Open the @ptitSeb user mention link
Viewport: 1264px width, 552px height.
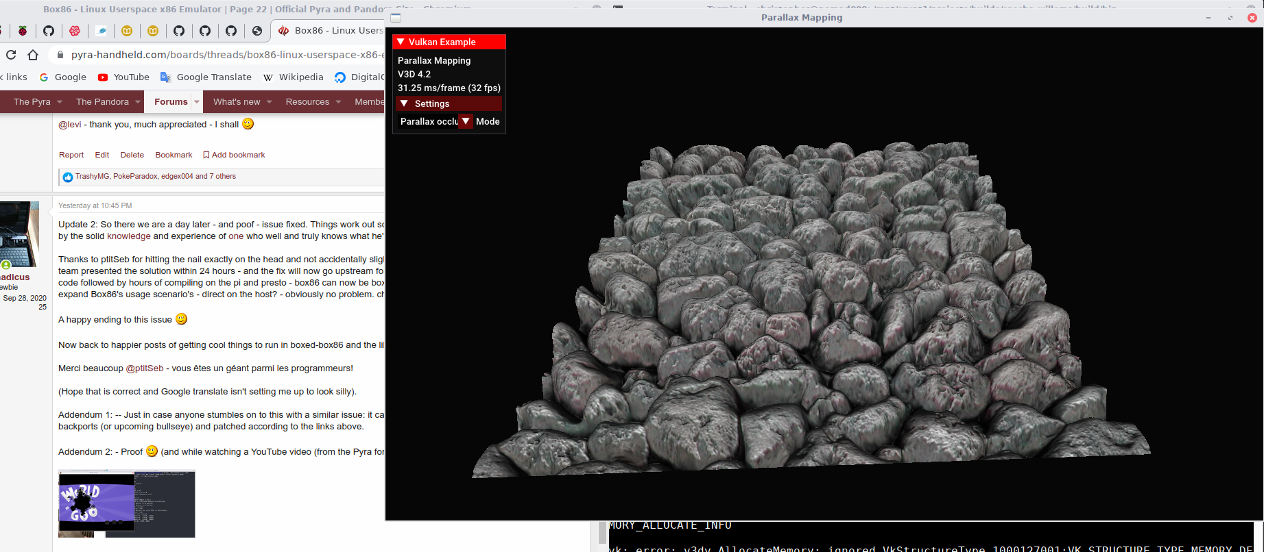click(x=145, y=368)
